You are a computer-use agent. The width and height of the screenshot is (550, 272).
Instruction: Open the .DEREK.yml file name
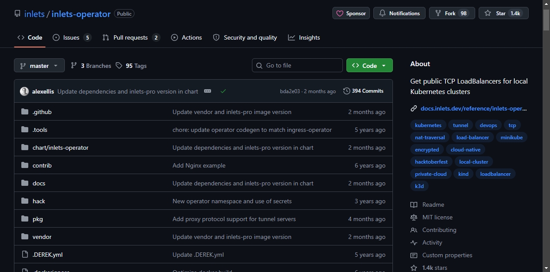click(47, 255)
